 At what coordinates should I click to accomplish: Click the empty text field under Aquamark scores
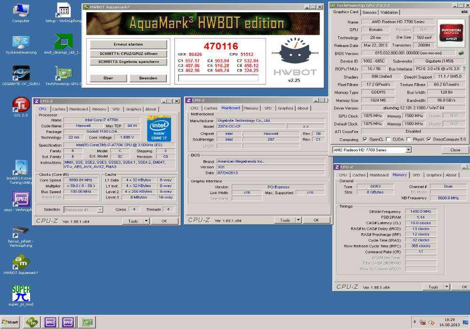click(218, 78)
